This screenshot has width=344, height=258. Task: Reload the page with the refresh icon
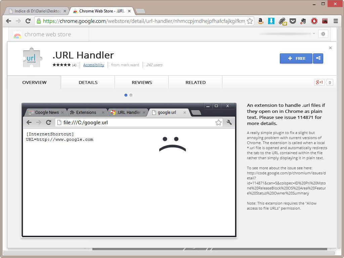pyautogui.click(x=28, y=21)
